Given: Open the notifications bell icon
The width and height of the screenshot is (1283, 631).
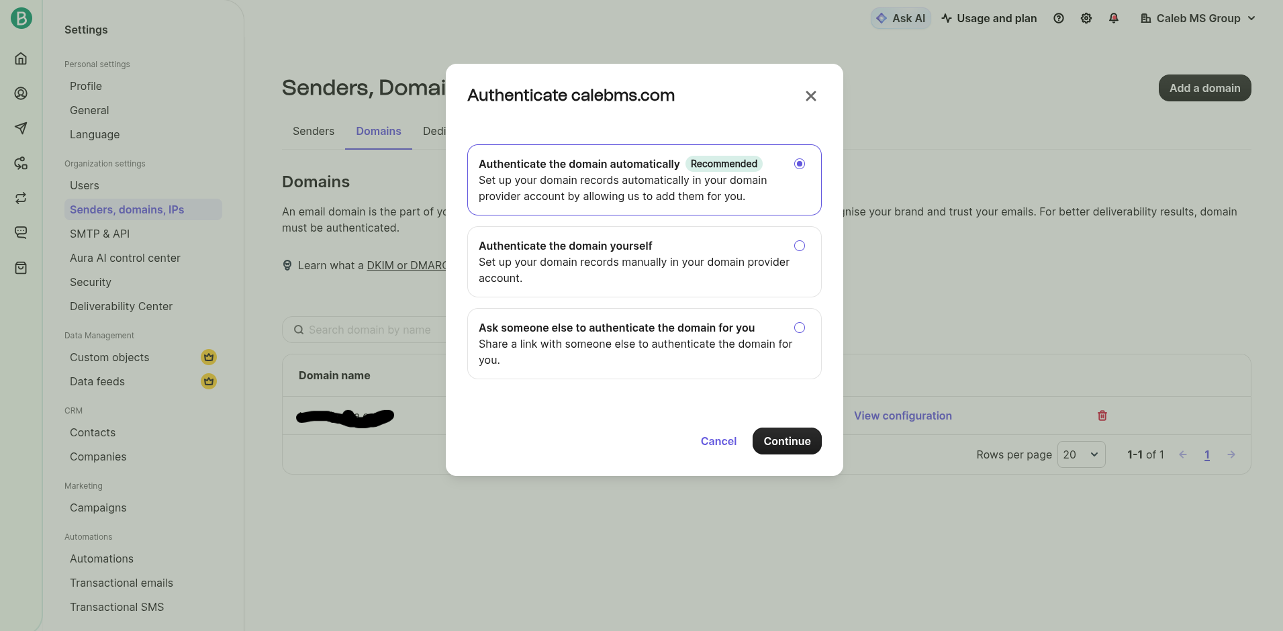Looking at the screenshot, I should (1114, 18).
